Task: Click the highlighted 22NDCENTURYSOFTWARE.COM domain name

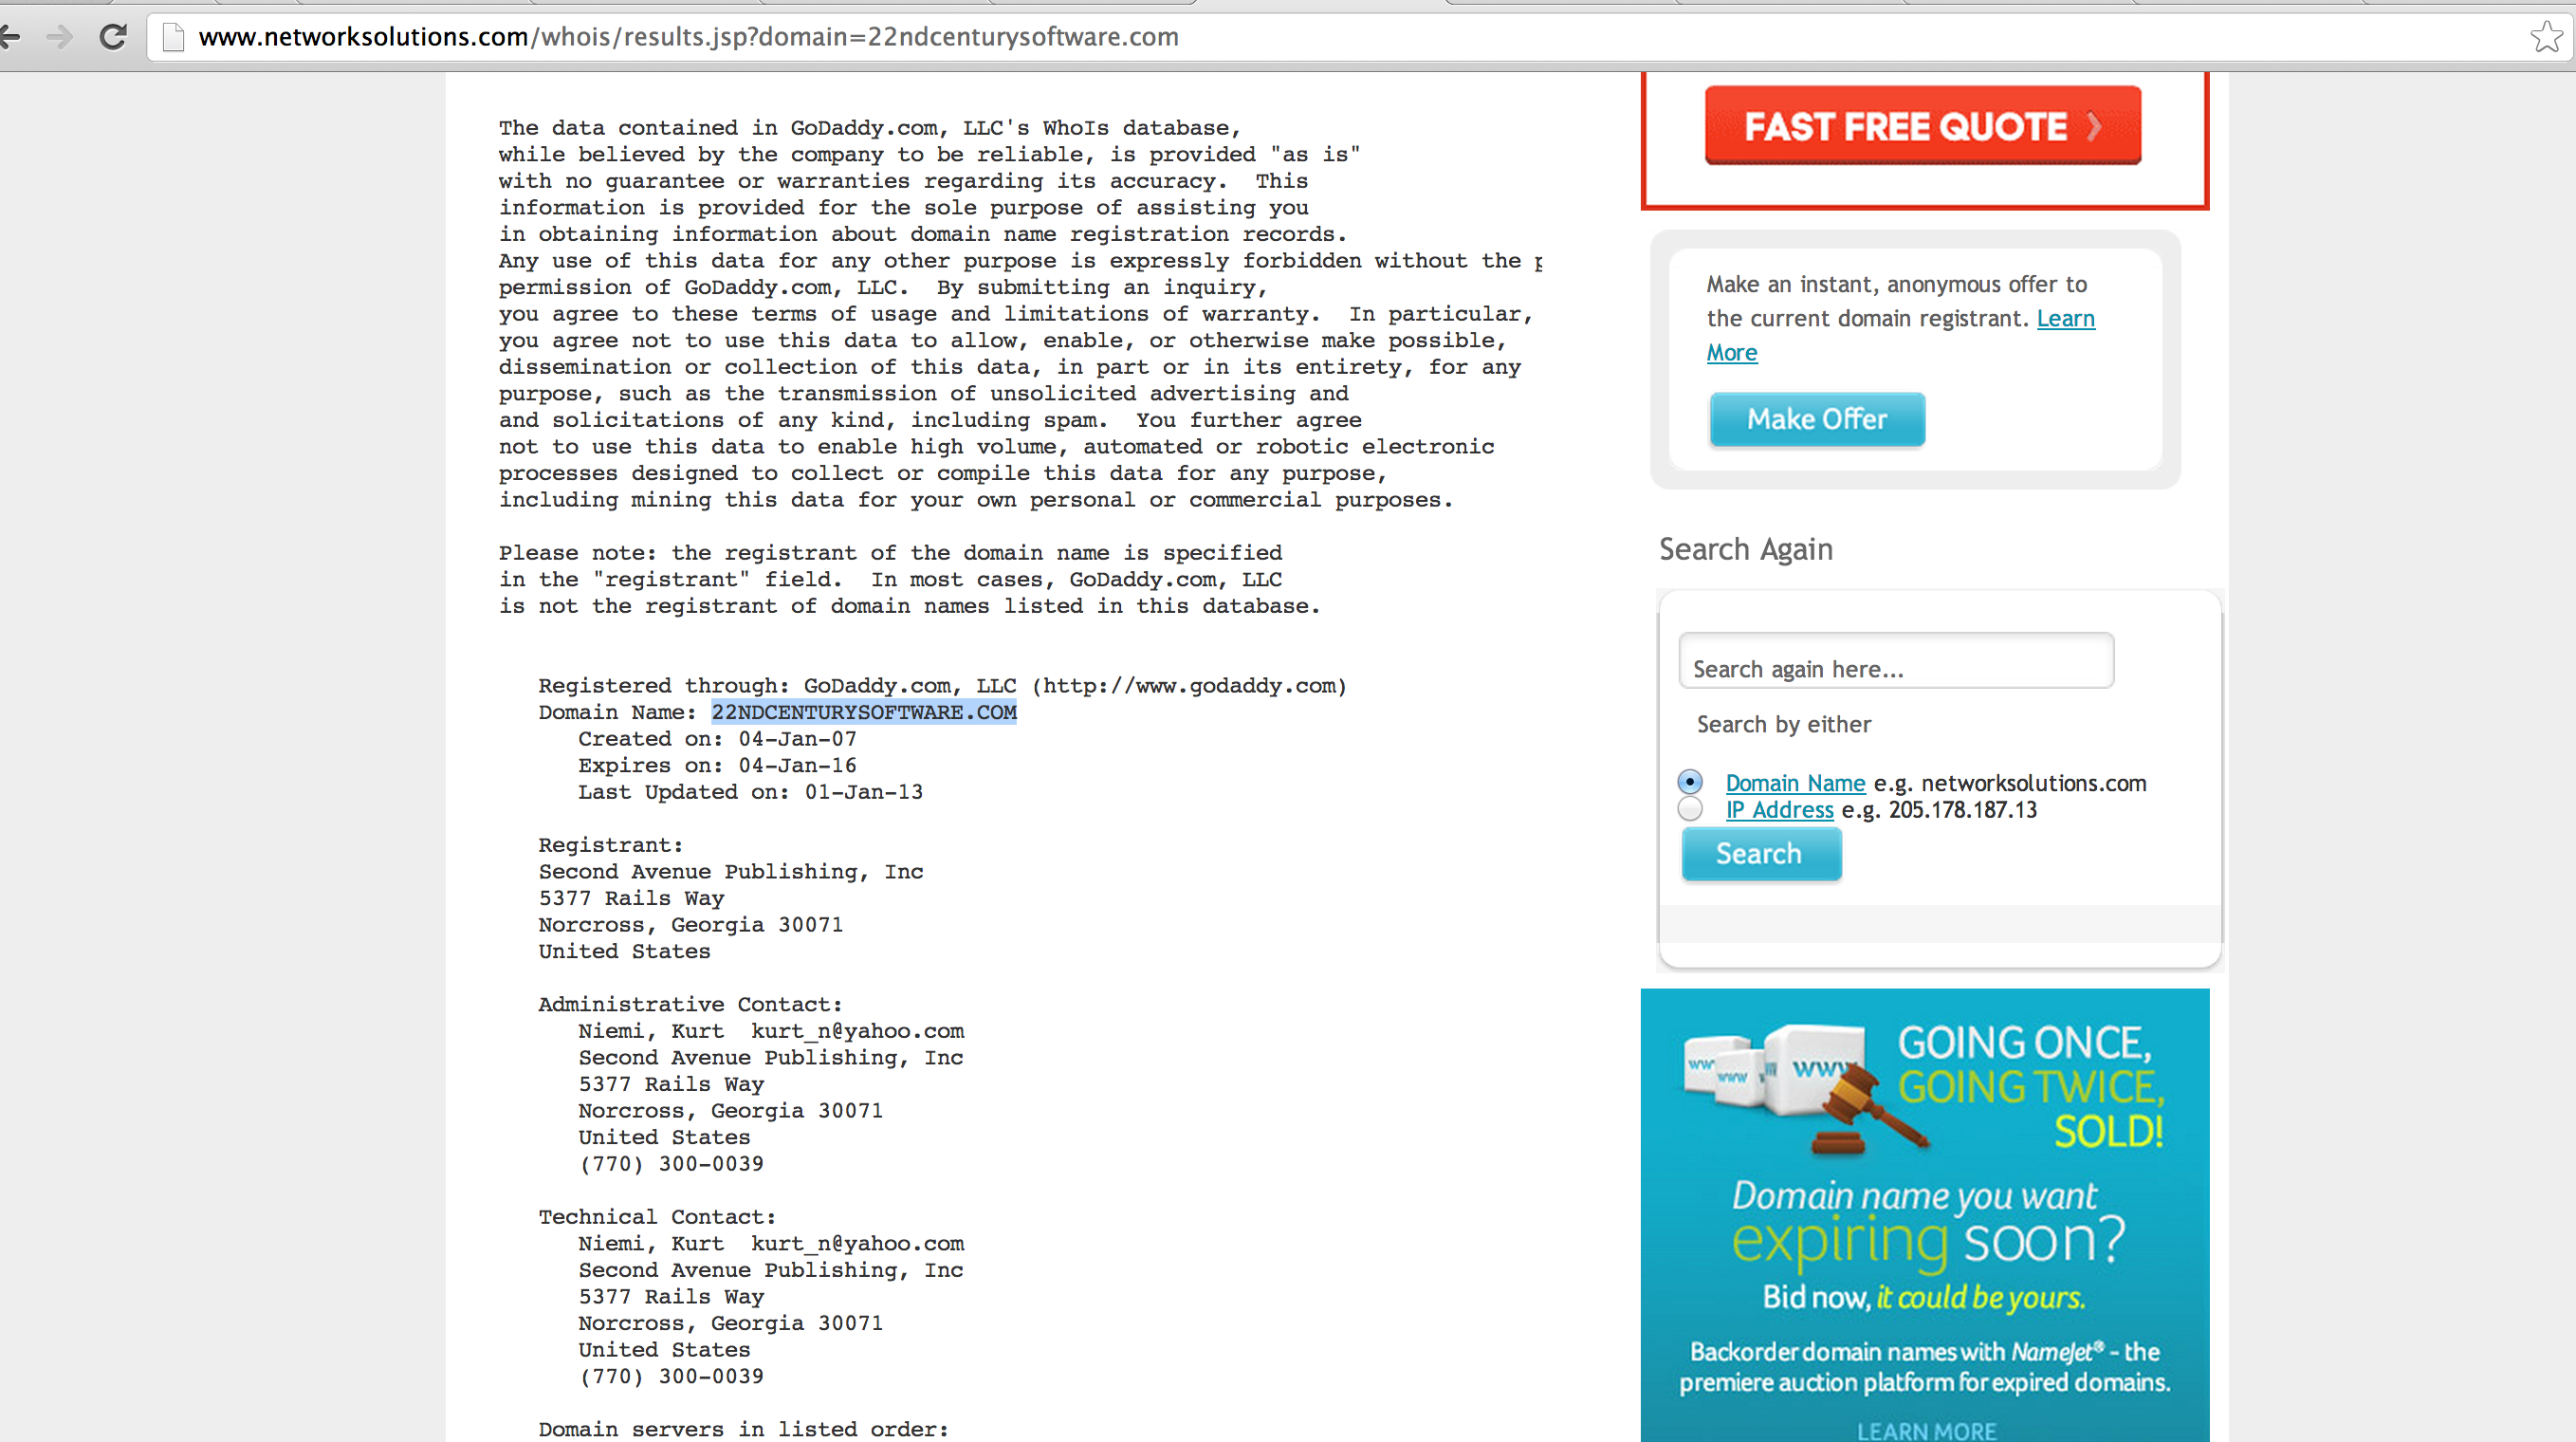Action: 864,712
